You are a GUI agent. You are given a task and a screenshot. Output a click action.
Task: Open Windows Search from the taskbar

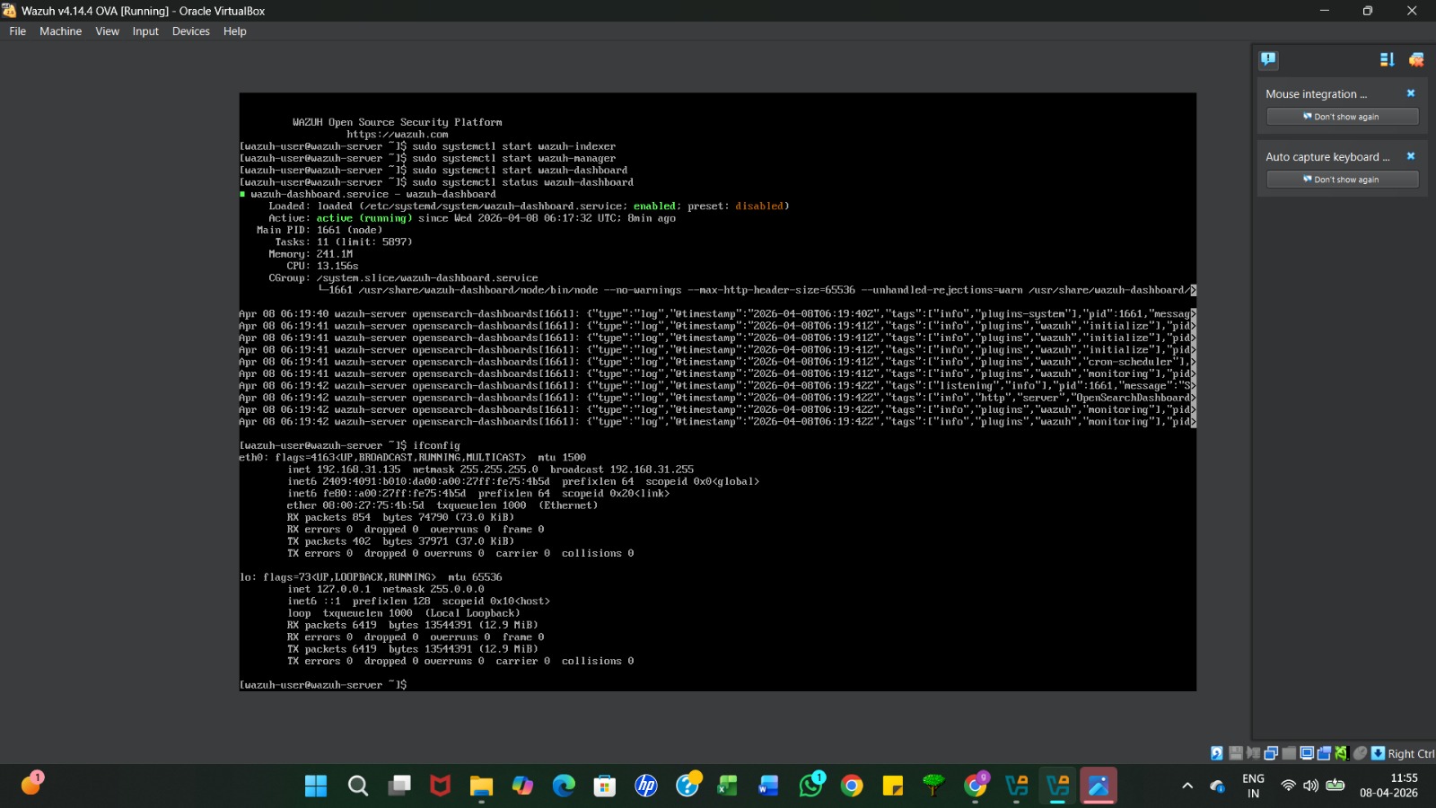358,786
